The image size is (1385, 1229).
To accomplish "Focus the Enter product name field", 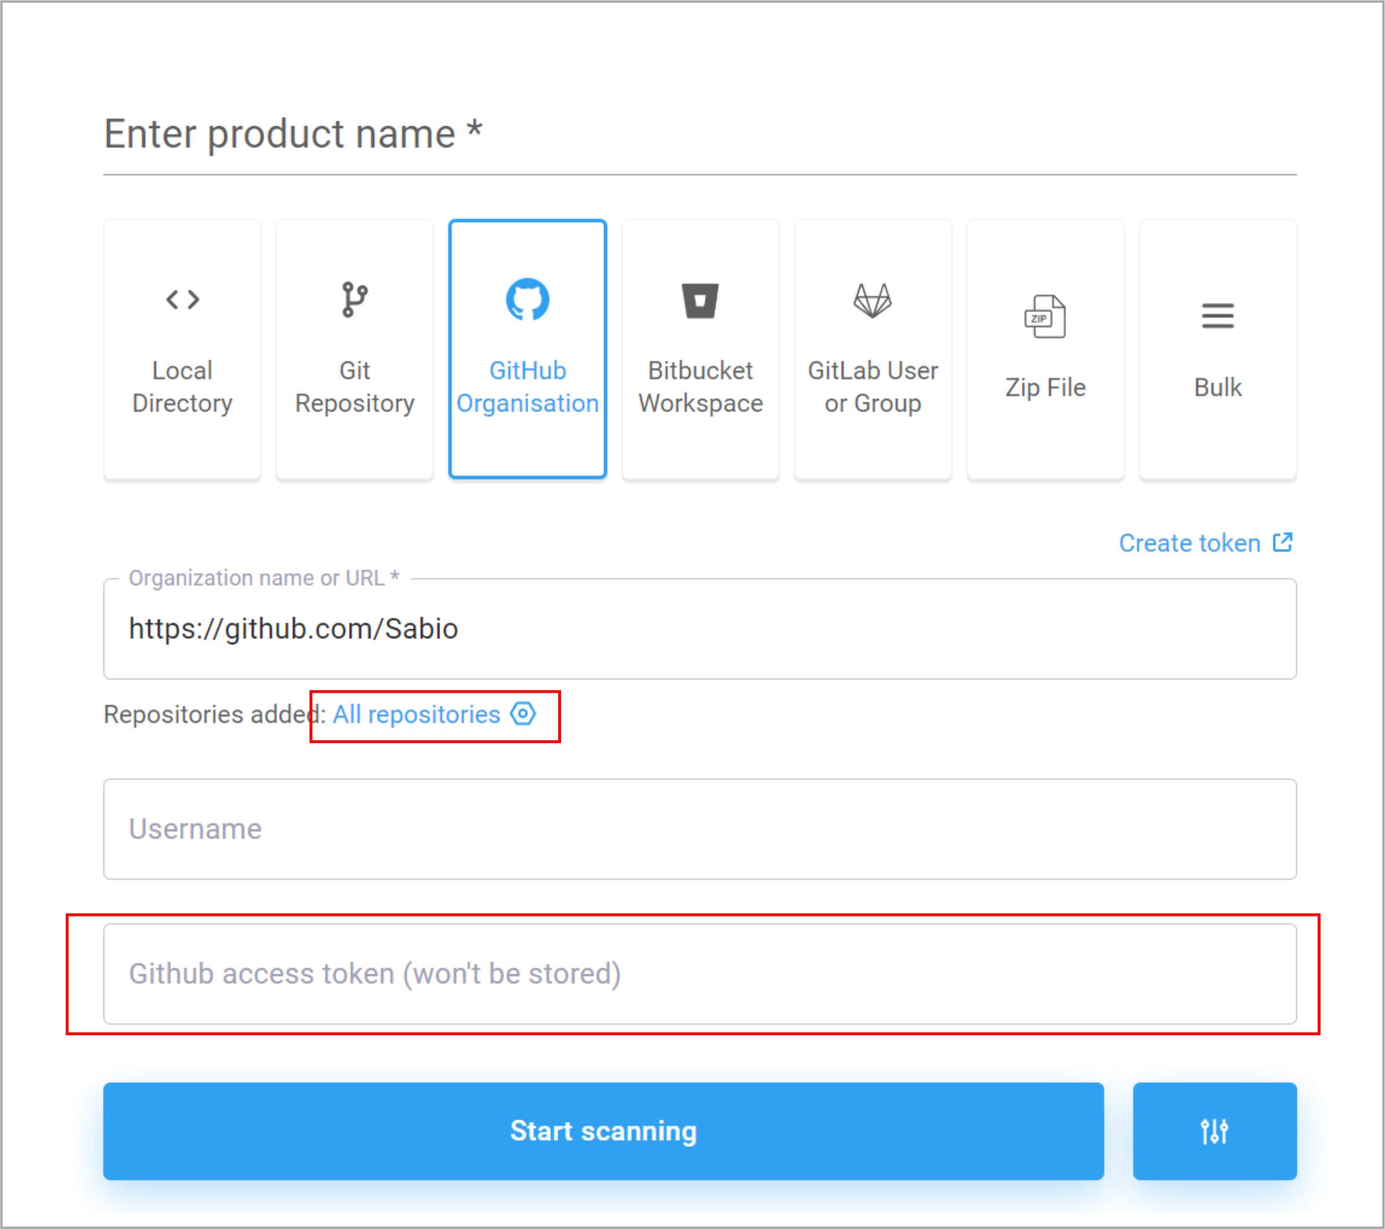I will tap(700, 134).
